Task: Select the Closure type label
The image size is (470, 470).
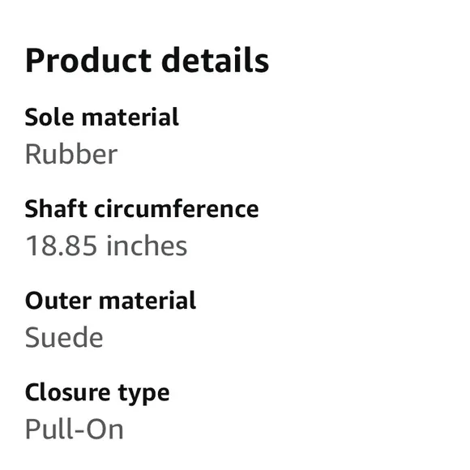Action: point(97,393)
